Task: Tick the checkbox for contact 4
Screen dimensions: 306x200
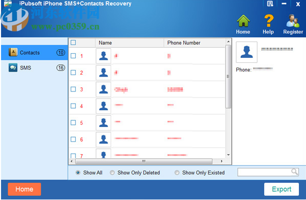Action: click(73, 106)
